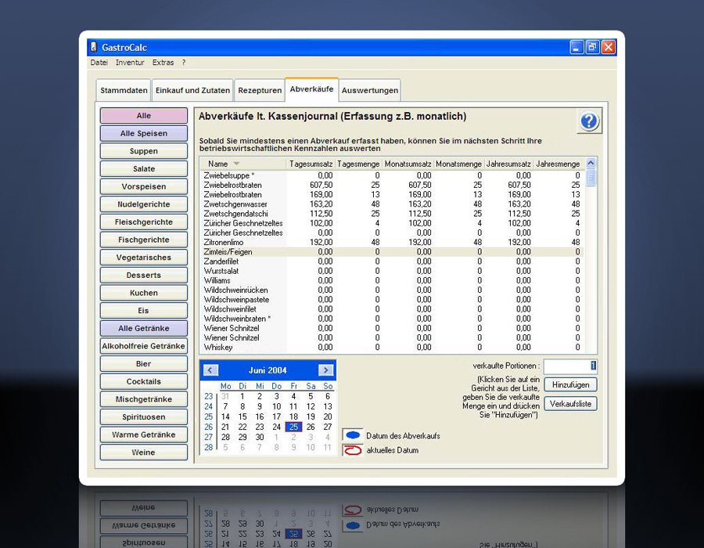Select the Wurstsalat row
This screenshot has height=548, width=704.
392,271
